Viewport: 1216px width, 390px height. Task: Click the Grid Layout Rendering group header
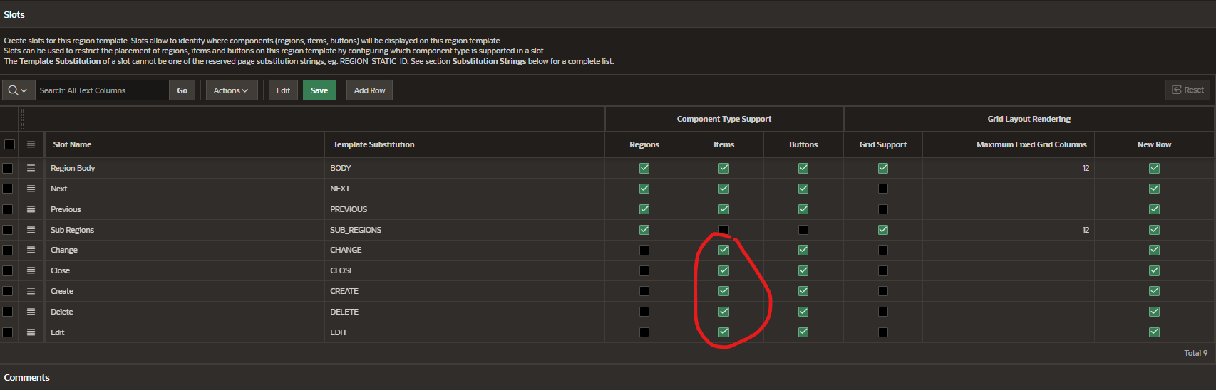click(1029, 119)
